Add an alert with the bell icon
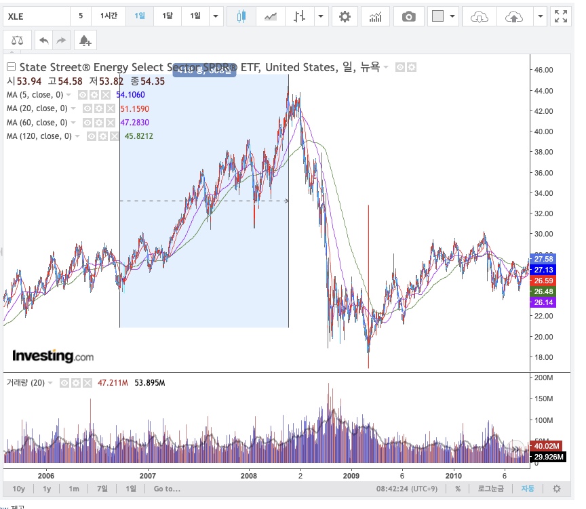Image resolution: width=586 pixels, height=509 pixels. pos(85,41)
